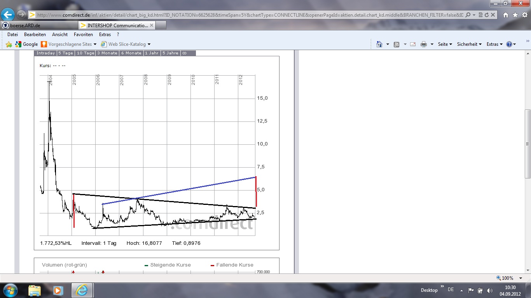
Task: Select the 3 Monate chart timespan
Action: (x=107, y=53)
